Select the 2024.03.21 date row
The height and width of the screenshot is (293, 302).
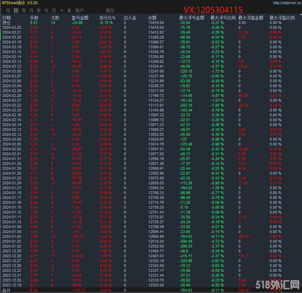point(12,32)
